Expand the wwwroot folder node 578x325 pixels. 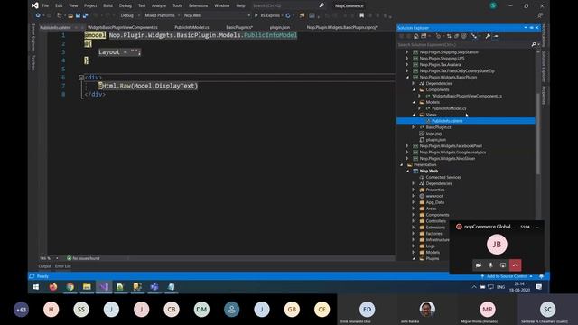414,196
